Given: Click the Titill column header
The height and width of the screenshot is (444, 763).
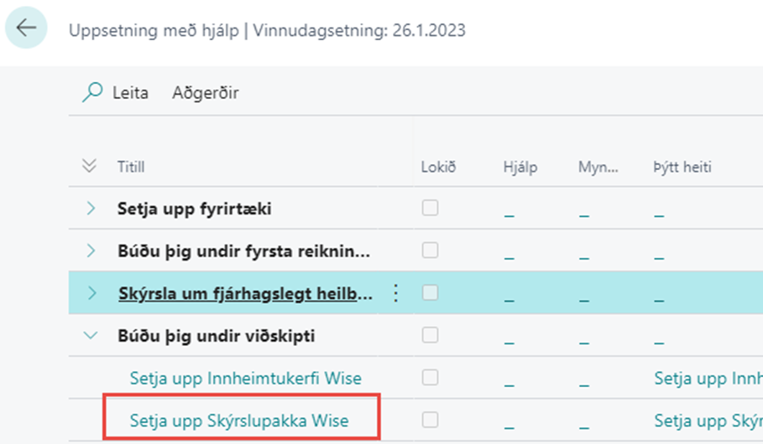Looking at the screenshot, I should tap(131, 167).
